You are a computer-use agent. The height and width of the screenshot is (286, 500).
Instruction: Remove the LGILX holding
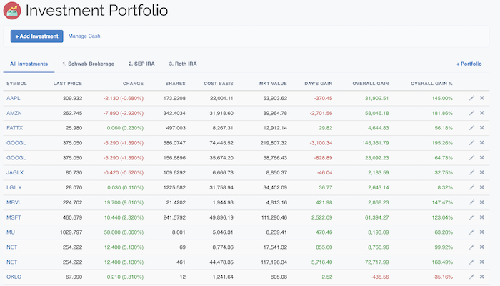(482, 187)
